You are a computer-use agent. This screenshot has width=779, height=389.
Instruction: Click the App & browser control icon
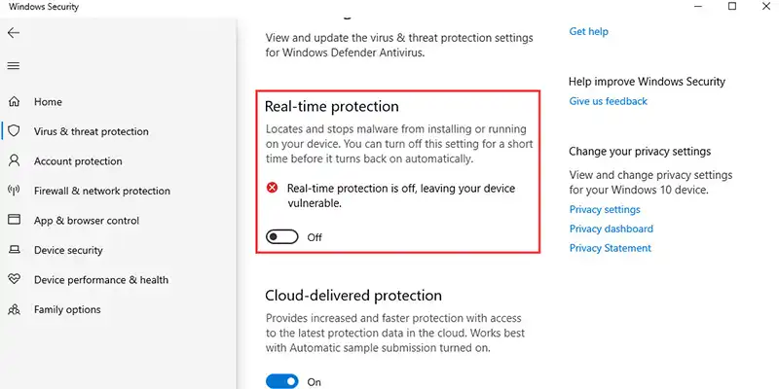point(15,221)
